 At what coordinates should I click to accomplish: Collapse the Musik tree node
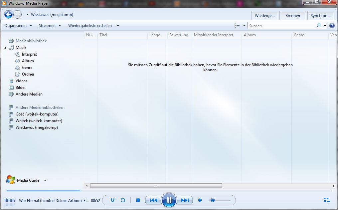coord(5,48)
